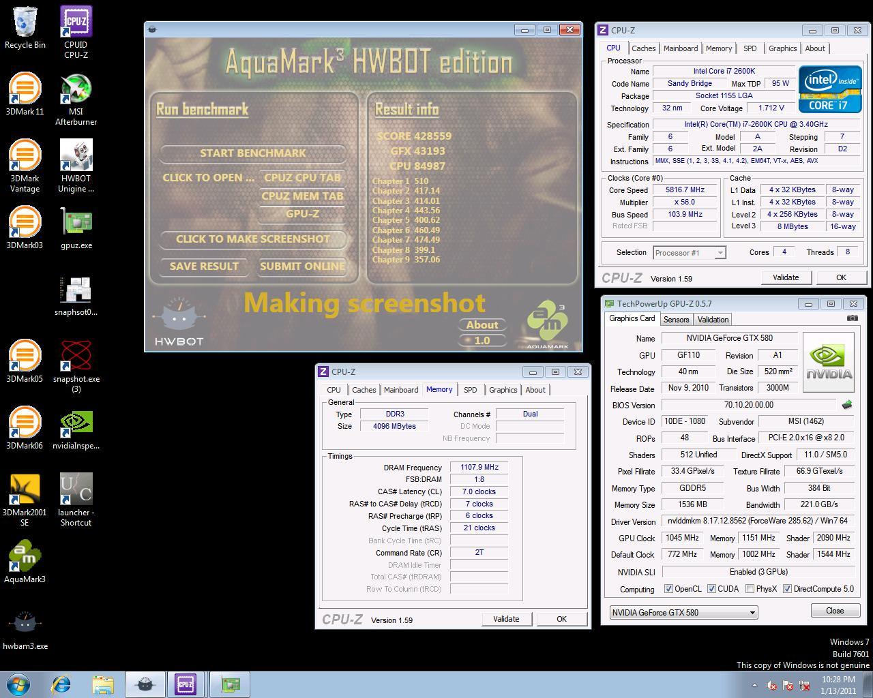Open the 3DMark06 desktop icon
873x698 pixels.
[25, 428]
